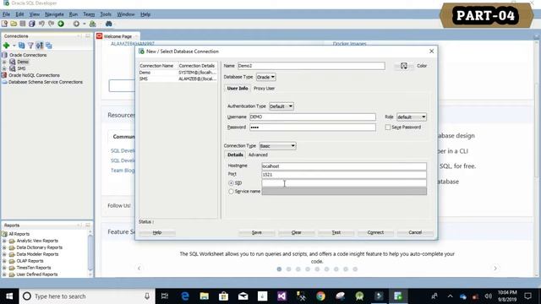Expand the Analytic View Reports node
Image resolution: width=541 pixels, height=304 pixels.
pos(4,241)
